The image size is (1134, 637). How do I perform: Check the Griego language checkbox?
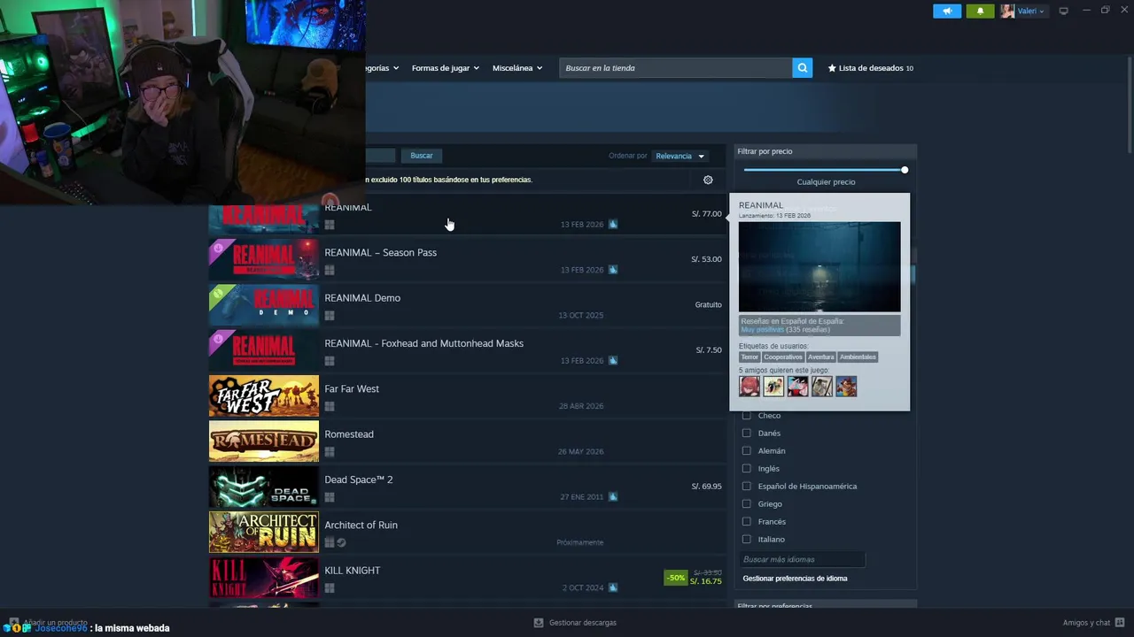747,503
